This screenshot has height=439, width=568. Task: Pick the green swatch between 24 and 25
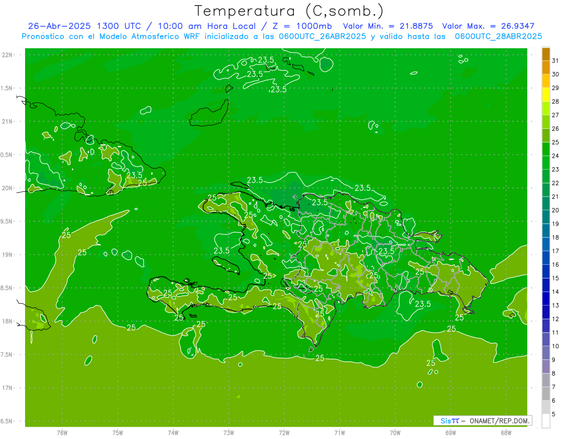546,149
